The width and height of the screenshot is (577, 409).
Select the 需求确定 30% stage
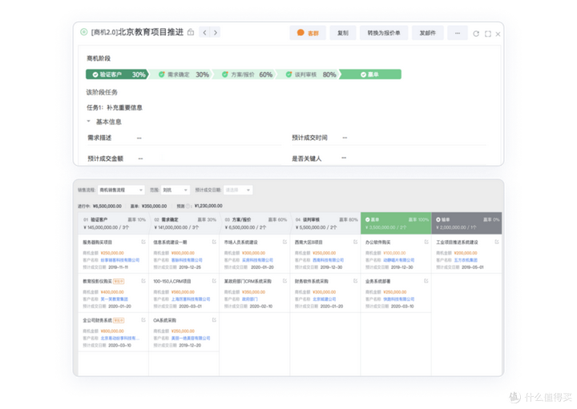pos(180,74)
